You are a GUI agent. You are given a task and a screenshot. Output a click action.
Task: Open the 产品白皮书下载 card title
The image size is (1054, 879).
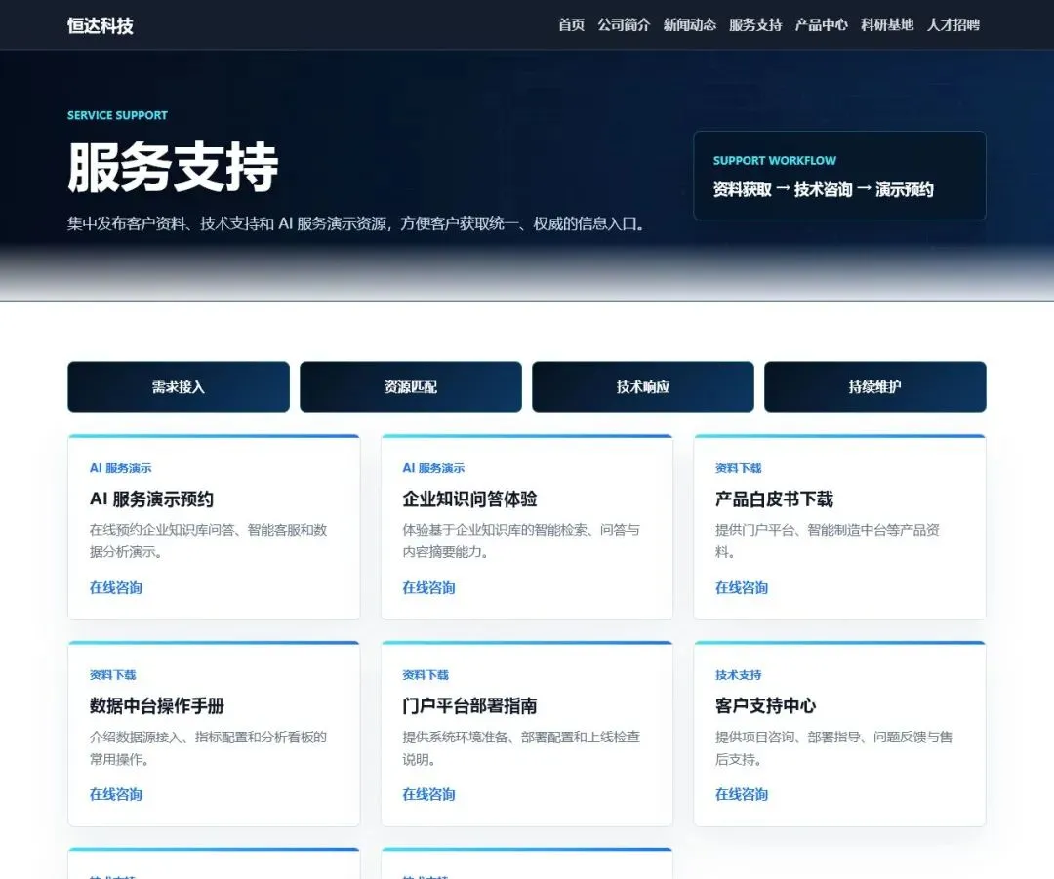[x=774, y=499]
